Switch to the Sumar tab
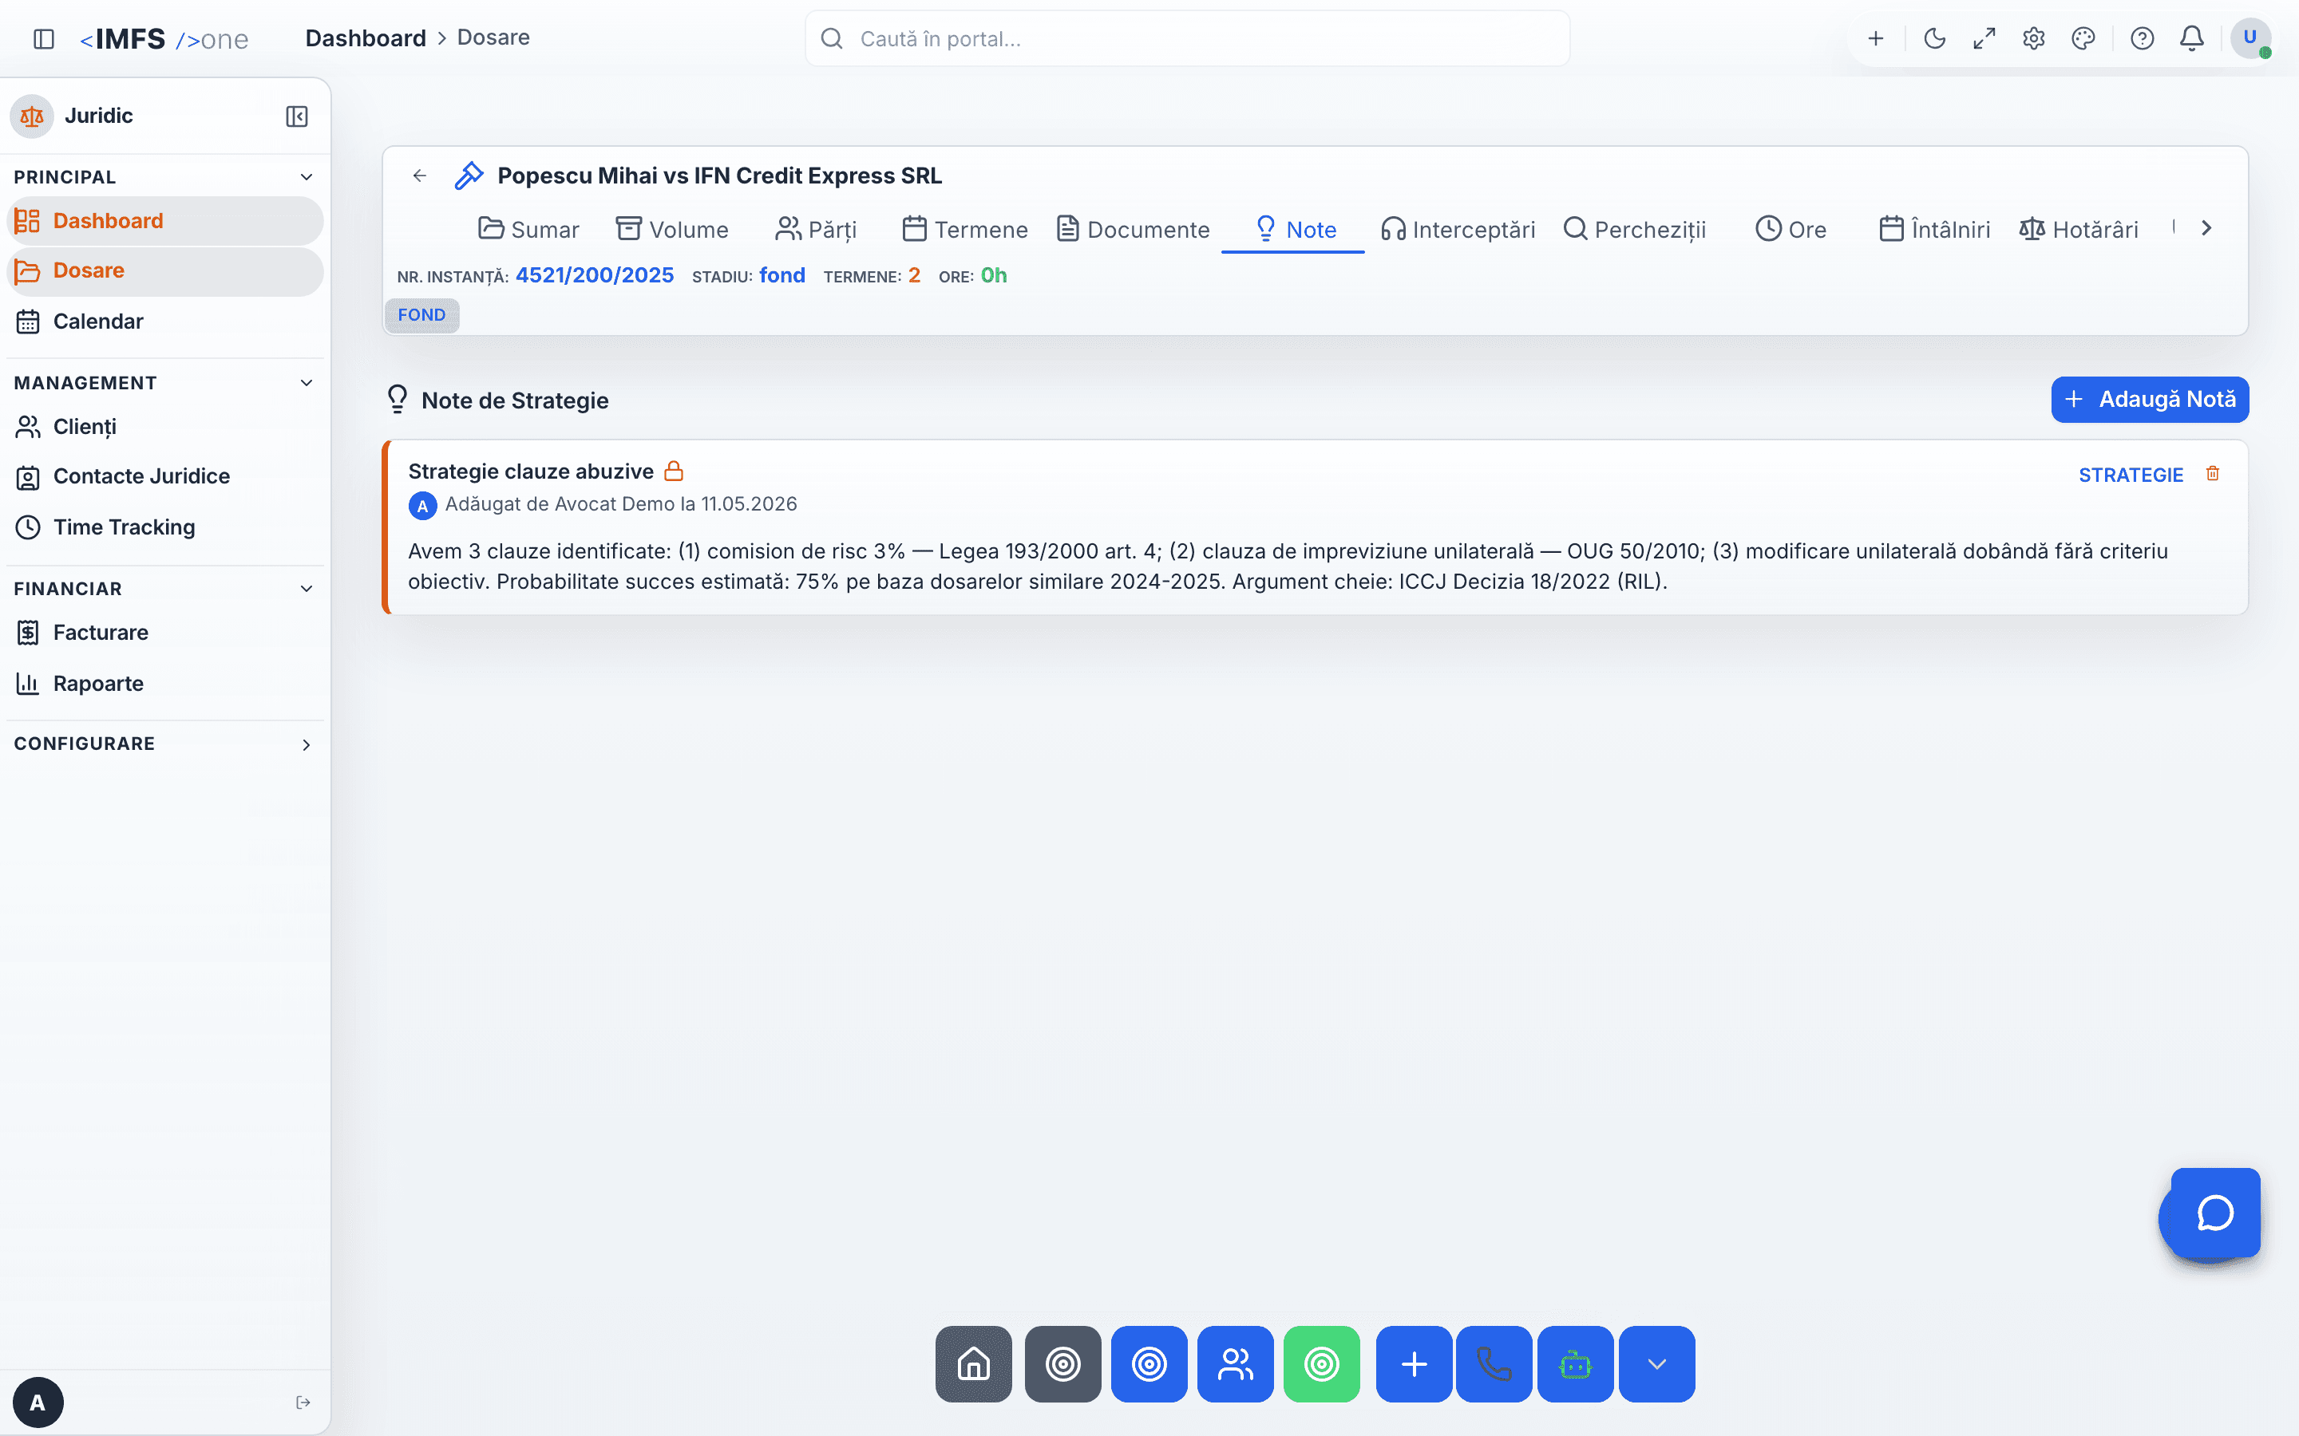2299x1436 pixels. 528,230
